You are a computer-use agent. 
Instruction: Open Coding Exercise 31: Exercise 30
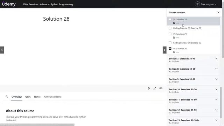187,43
